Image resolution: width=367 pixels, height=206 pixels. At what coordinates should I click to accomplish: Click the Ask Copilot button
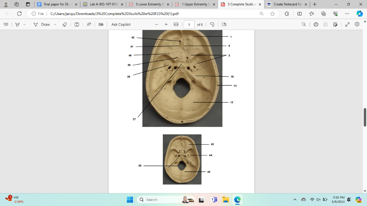click(x=121, y=25)
